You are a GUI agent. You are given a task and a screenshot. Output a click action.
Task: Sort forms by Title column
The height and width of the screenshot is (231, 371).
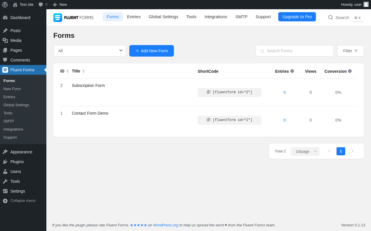pos(83,71)
